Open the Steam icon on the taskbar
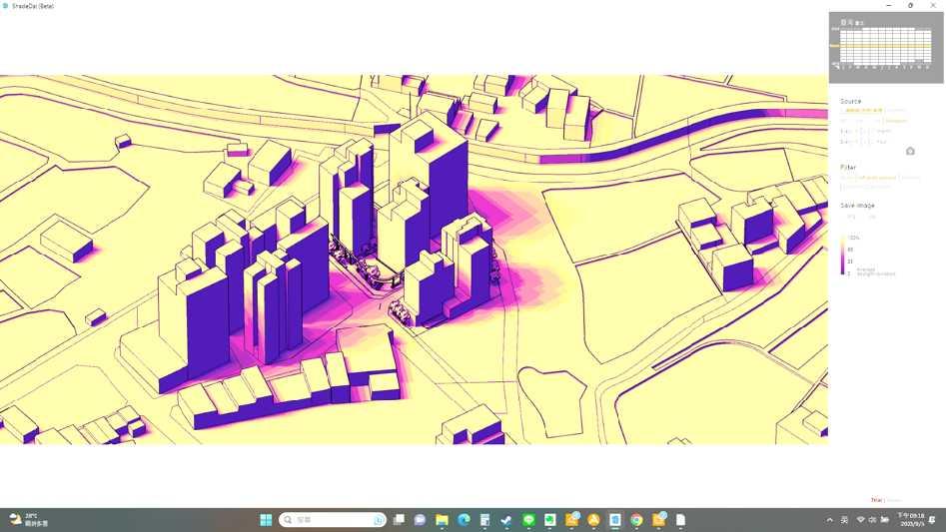 (506, 520)
